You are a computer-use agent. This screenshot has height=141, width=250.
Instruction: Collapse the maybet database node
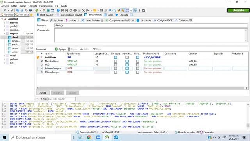click(x=4, y=34)
